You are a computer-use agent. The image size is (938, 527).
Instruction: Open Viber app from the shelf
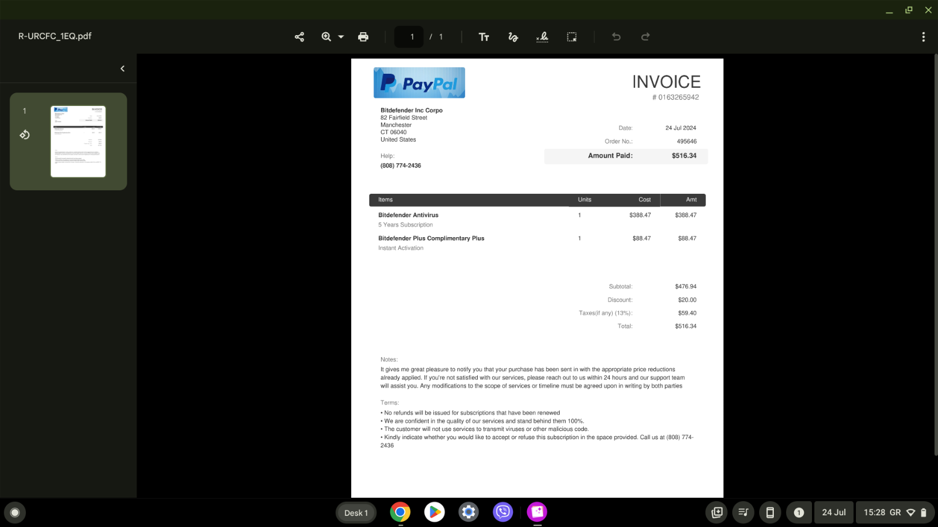(x=503, y=512)
